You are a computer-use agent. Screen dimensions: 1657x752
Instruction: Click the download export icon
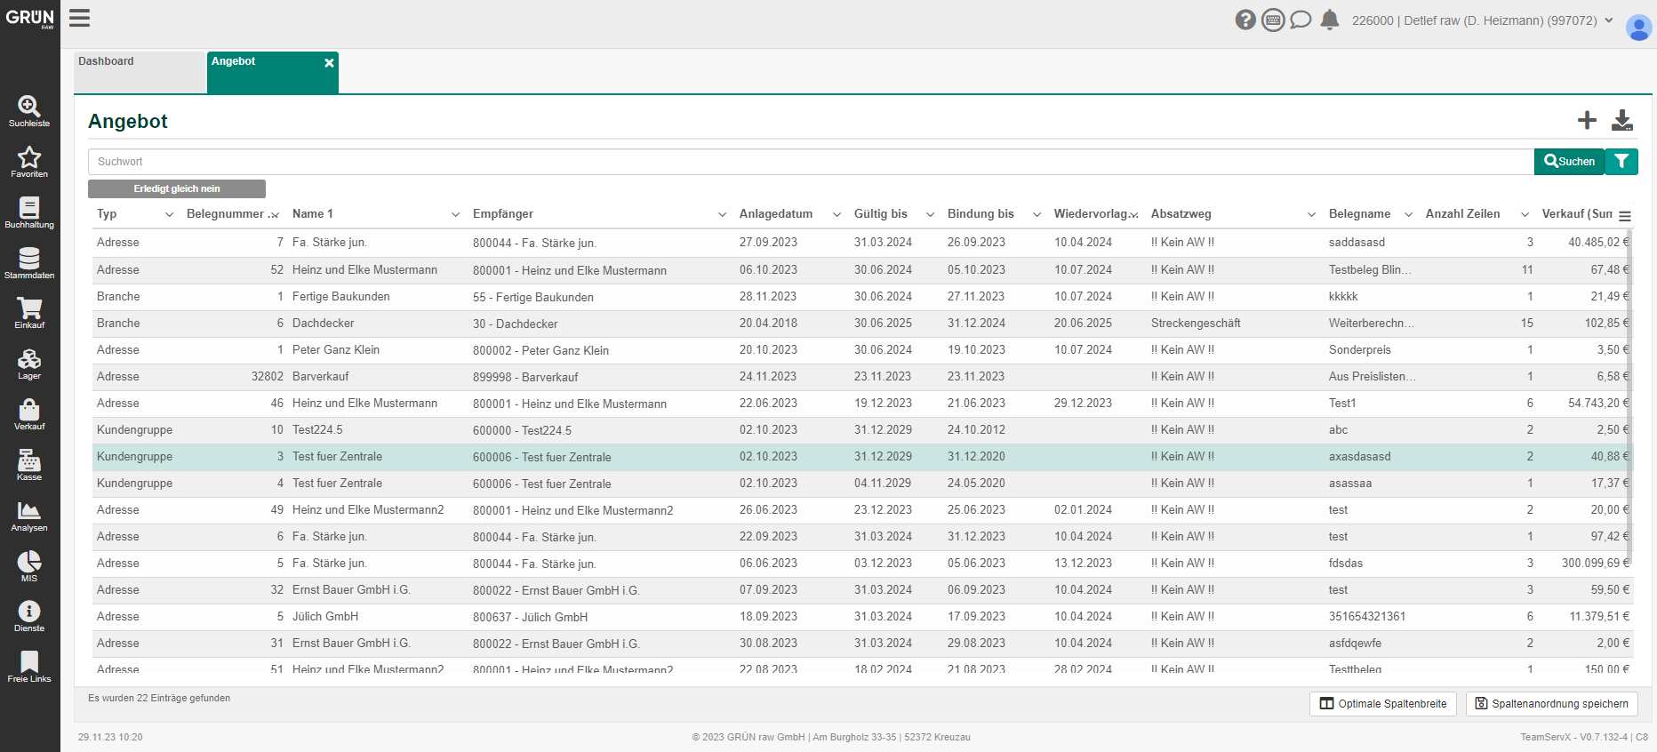click(1622, 120)
